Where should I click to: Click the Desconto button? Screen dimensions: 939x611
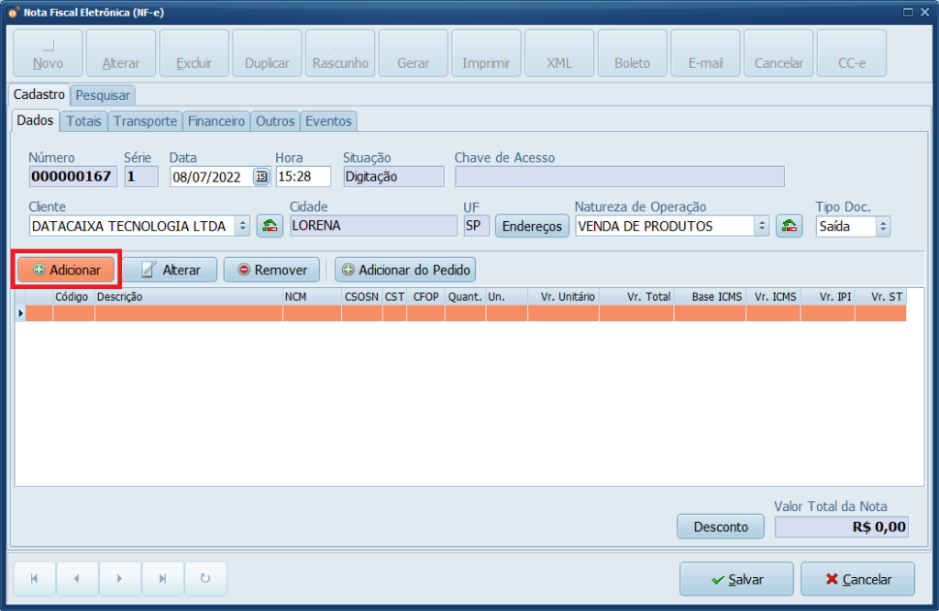coord(721,527)
